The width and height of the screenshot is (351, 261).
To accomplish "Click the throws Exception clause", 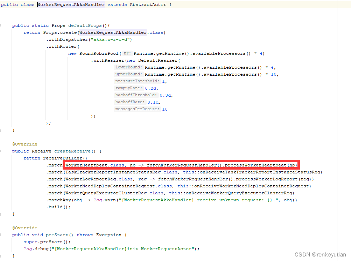I will pyautogui.click(x=99, y=235).
